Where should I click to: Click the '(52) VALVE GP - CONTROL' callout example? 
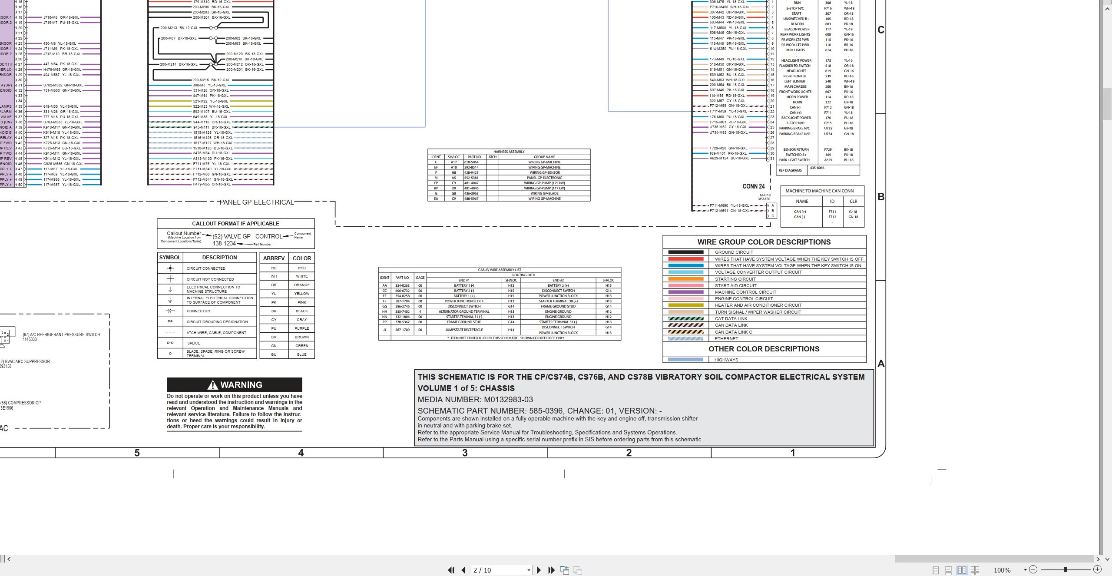click(247, 236)
